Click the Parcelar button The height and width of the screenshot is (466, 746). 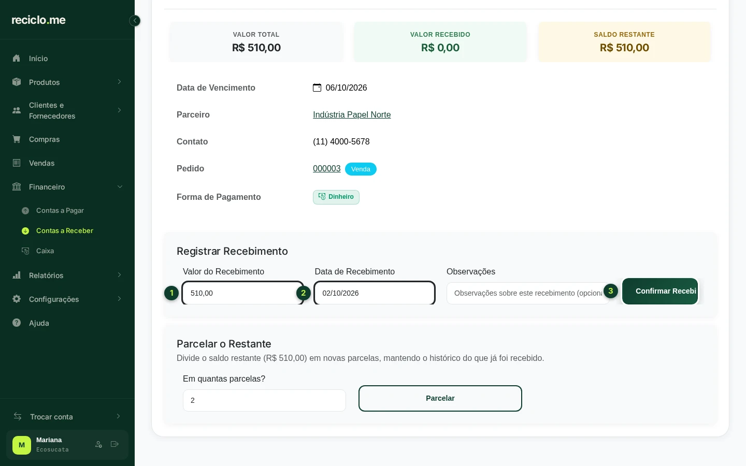[x=440, y=399]
